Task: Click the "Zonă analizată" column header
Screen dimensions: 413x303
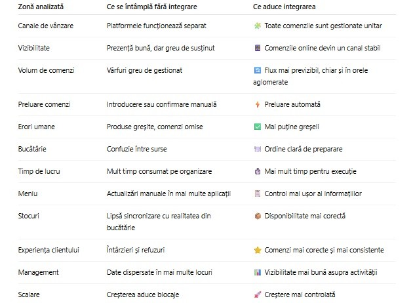Action: pyautogui.click(x=41, y=5)
